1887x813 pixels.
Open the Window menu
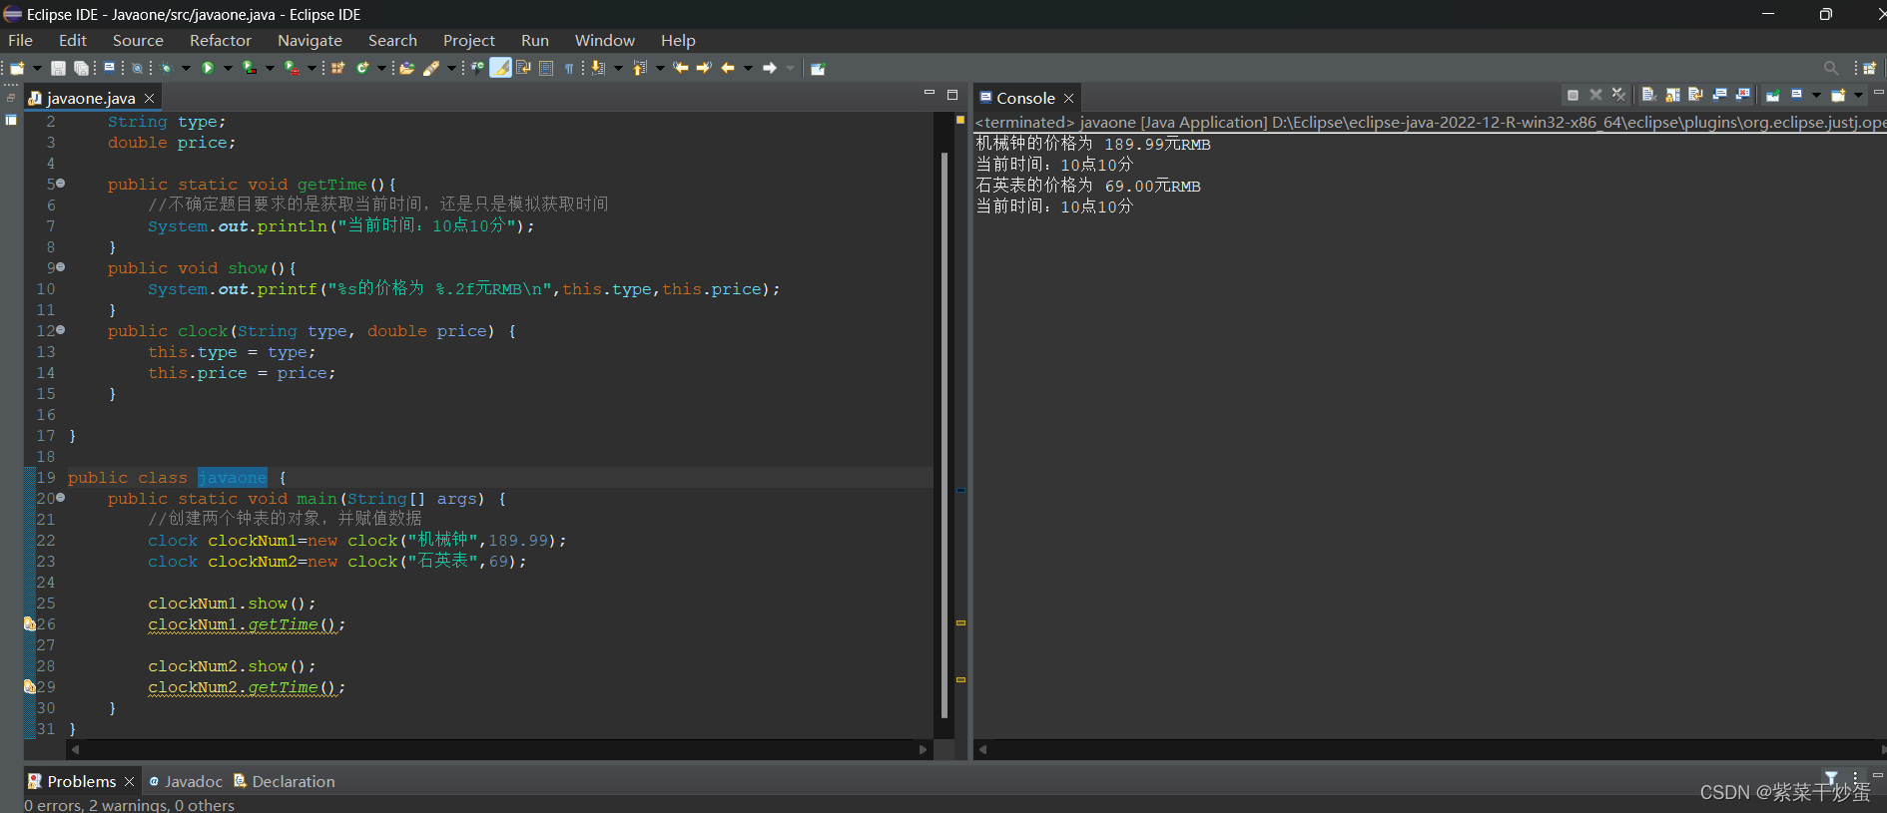604,41
